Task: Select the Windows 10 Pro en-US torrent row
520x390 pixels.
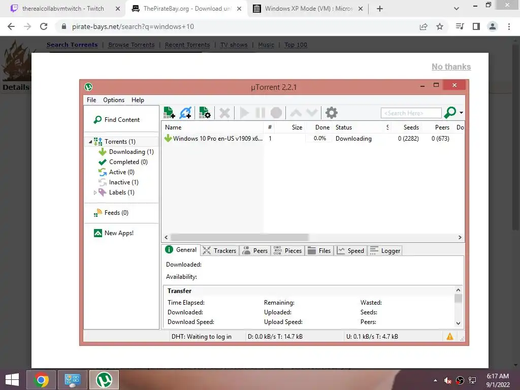Action: pyautogui.click(x=312, y=139)
